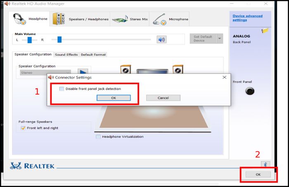This screenshot has width=289, height=187.
Task: Close the Connector Settings dialog
Action: [x=224, y=77]
